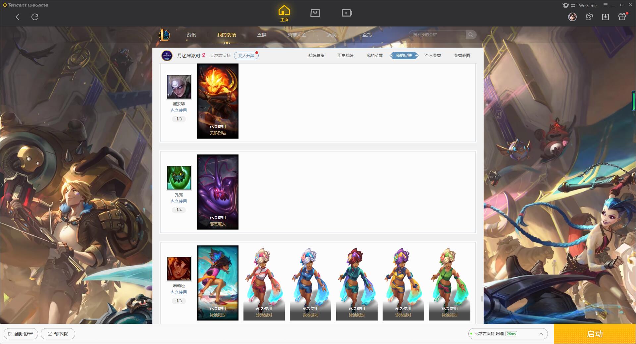Click the 掌上WeGame link

point(580,5)
